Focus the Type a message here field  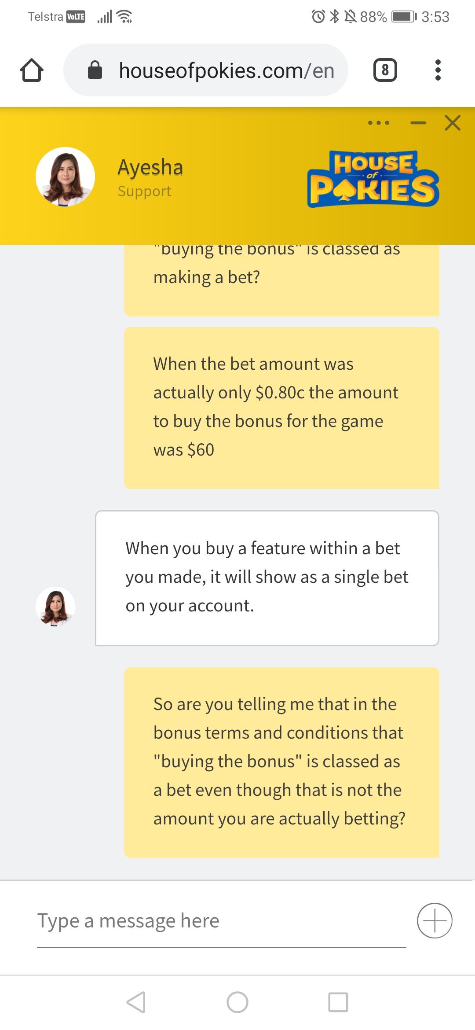[x=221, y=921]
